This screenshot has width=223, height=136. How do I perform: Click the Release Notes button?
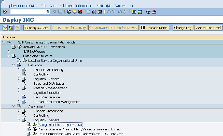155,28
